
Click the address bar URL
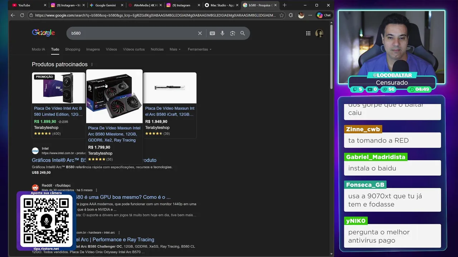(155, 15)
